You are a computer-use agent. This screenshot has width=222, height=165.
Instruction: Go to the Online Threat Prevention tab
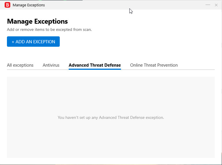[x=154, y=65]
